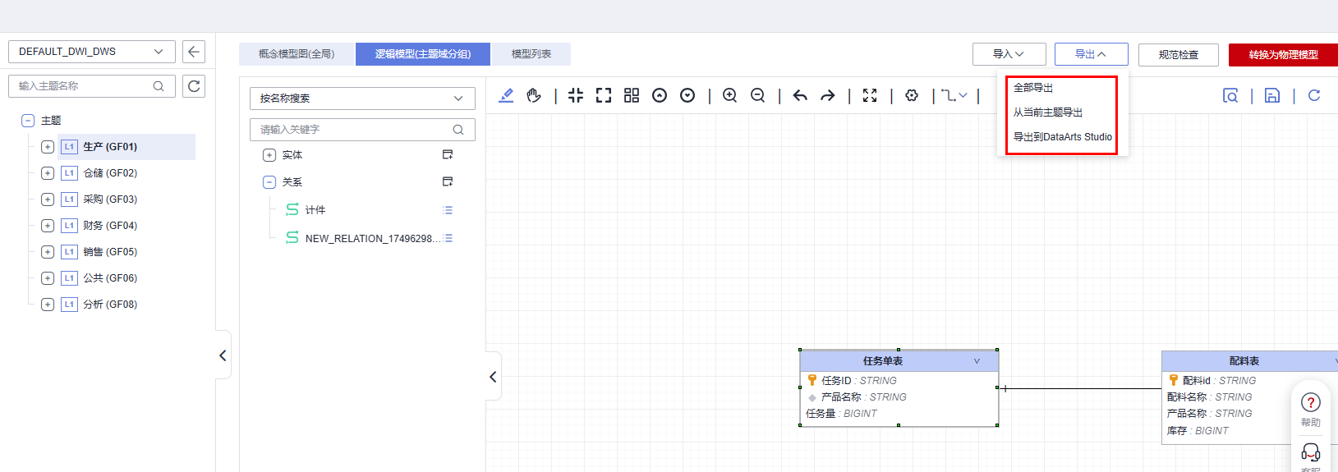Screen dimensions: 1338x472
Task: Click the grid layout icon
Action: tap(632, 95)
